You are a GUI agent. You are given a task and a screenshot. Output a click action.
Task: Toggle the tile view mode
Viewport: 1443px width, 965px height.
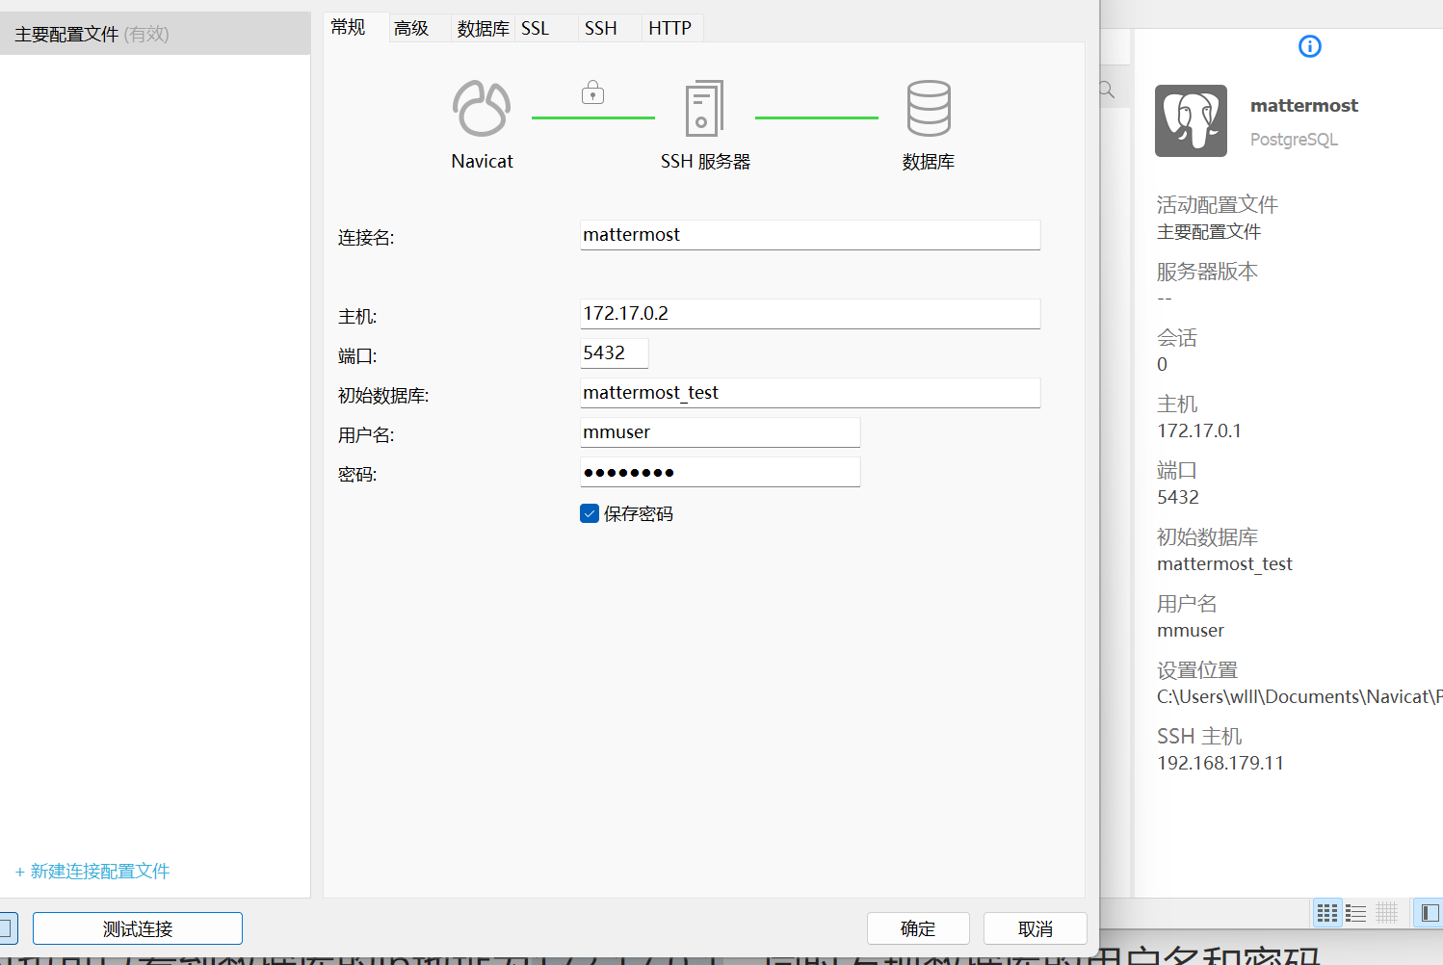(1327, 913)
